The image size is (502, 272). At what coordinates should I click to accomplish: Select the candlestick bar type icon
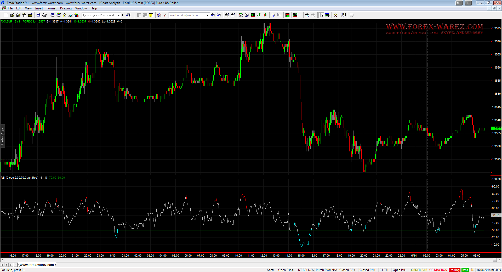pos(265,15)
